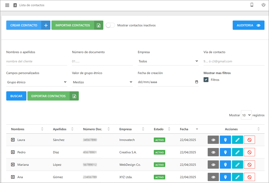Screen dimensions: 269x183
Task: Click the Crear Contacto button
Action: [x=28, y=25]
